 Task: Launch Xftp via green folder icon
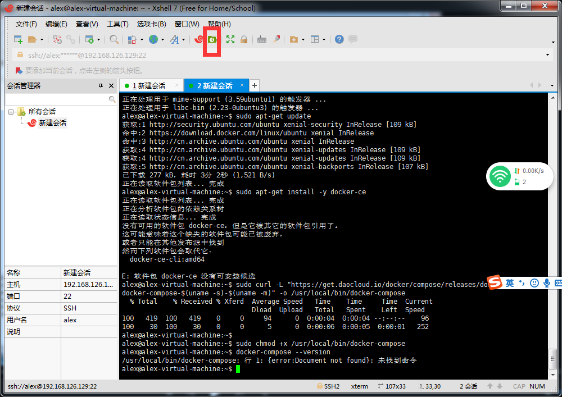tap(212, 39)
